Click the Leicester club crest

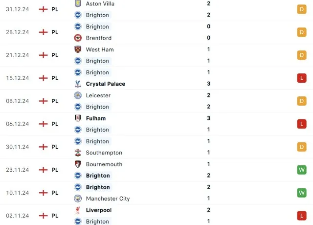78,95
